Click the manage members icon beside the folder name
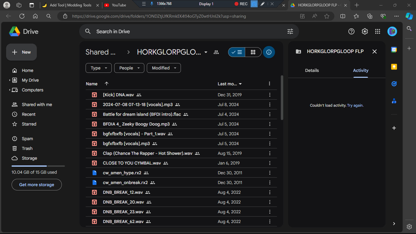Screen dimensions: 416x234 coord(216,52)
